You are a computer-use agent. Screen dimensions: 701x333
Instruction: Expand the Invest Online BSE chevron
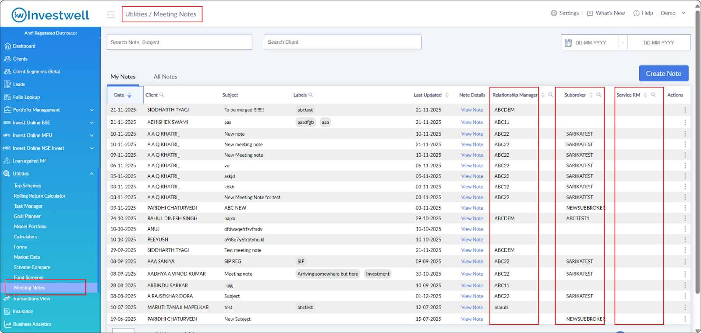92,123
